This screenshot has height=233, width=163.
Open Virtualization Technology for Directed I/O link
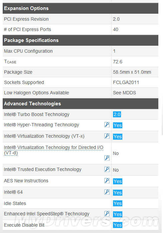pos(53,150)
